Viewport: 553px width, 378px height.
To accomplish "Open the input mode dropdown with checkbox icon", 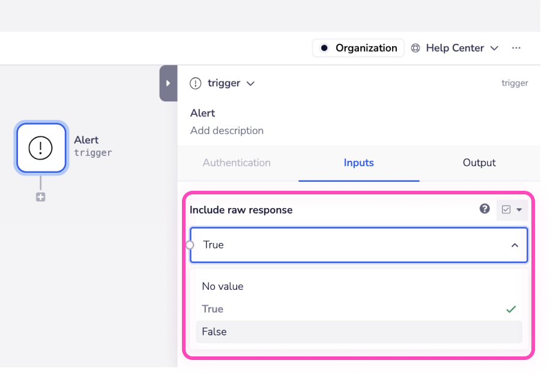I will coord(512,210).
